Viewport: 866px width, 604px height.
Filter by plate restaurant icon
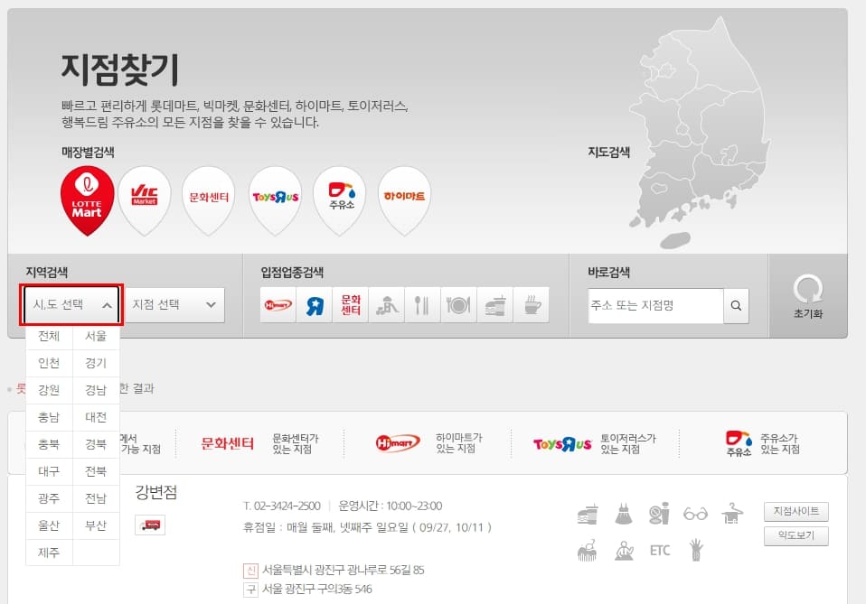coord(458,304)
